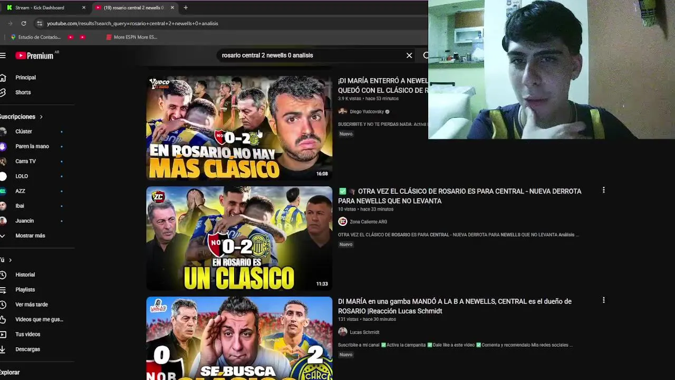Click the Descargas download icon
This screenshot has height=380, width=675.
3,349
